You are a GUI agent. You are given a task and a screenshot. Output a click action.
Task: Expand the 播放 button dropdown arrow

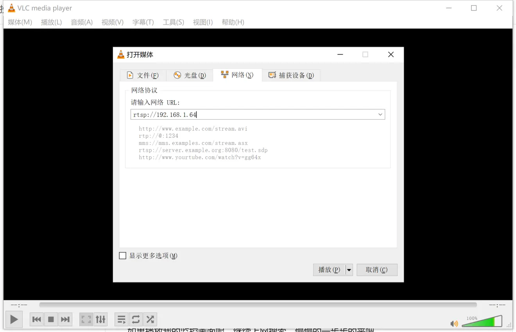tap(349, 270)
